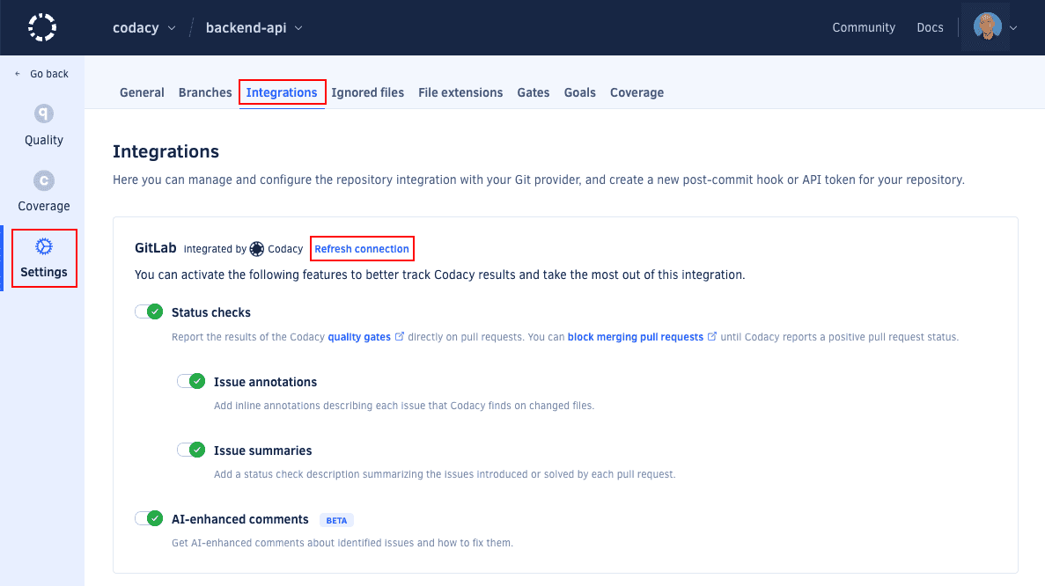Image resolution: width=1045 pixels, height=586 pixels.
Task: Click the external link icon after quality gates
Action: 400,336
